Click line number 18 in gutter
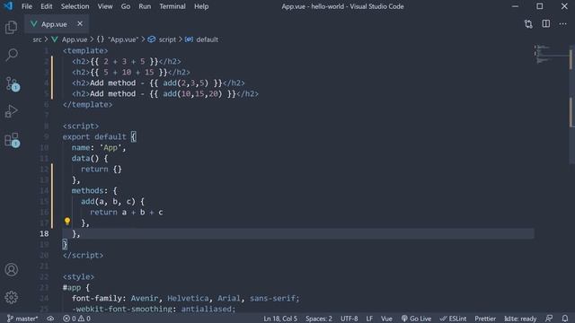Image resolution: width=575 pixels, height=323 pixels. click(44, 233)
